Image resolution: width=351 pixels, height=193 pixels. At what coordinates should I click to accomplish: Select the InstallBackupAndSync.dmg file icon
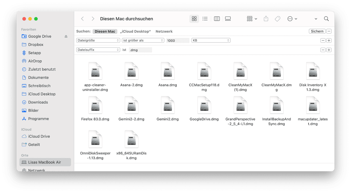coord(277,105)
